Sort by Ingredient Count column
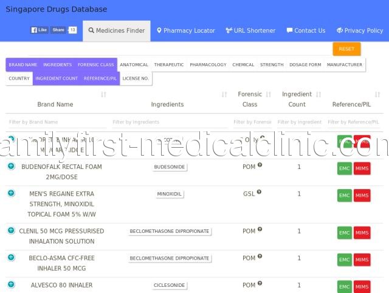This screenshot has height=293, width=389. pyautogui.click(x=318, y=94)
